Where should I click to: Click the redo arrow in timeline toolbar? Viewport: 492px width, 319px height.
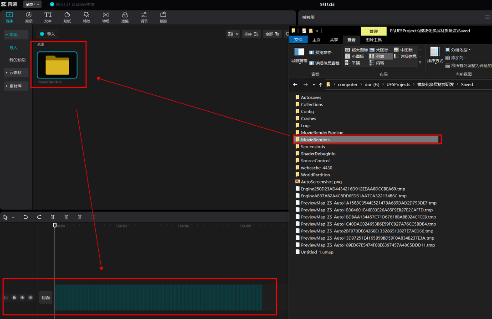click(x=39, y=217)
